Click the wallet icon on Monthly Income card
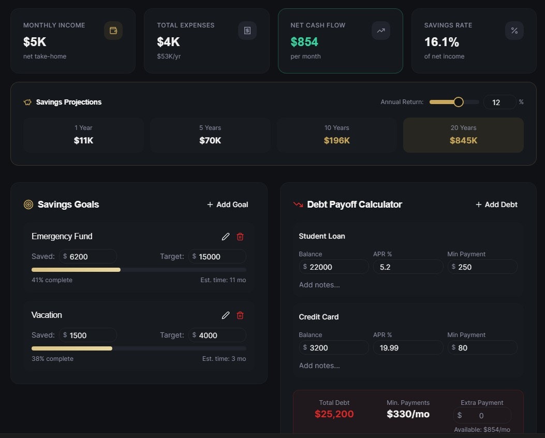The image size is (545, 438). pos(113,31)
